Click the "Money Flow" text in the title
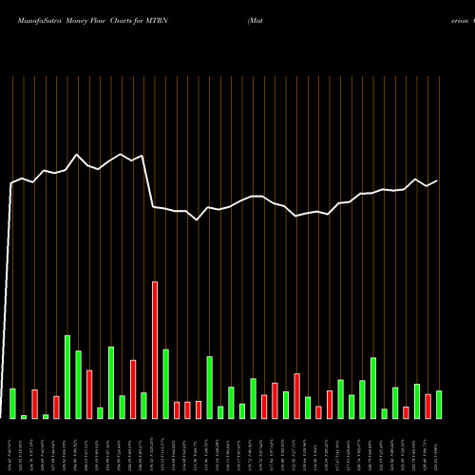Image resolution: width=475 pixels, height=475 pixels. click(x=85, y=21)
